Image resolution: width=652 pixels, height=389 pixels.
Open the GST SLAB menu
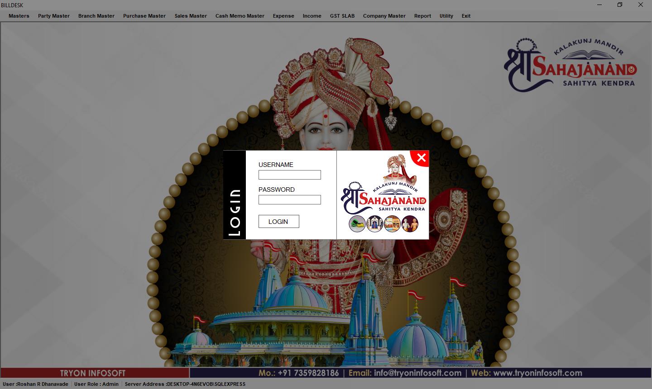tap(342, 16)
